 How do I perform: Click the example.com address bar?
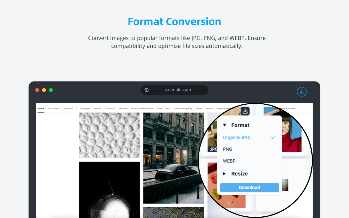[178, 90]
